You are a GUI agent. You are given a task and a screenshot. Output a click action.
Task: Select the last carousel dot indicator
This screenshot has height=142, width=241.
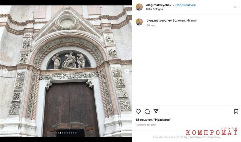(x=76, y=133)
